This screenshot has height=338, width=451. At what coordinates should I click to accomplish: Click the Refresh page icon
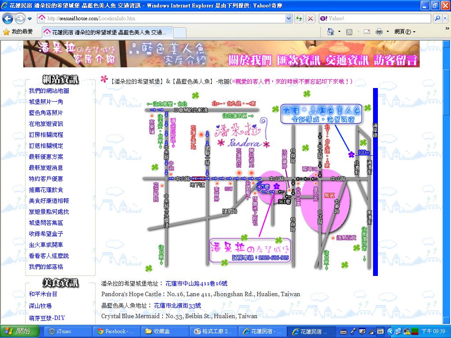tap(299, 18)
